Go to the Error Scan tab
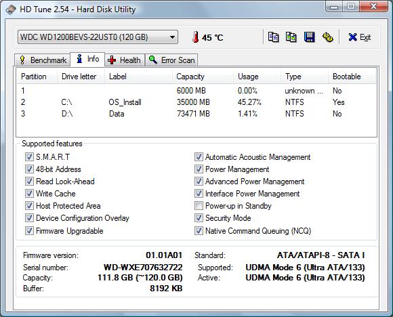This screenshot has height=317, width=393. click(171, 60)
